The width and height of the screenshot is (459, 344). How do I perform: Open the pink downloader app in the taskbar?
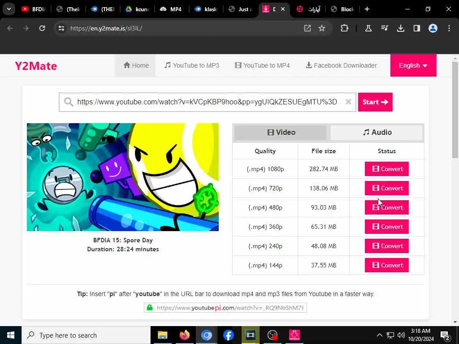click(x=294, y=335)
